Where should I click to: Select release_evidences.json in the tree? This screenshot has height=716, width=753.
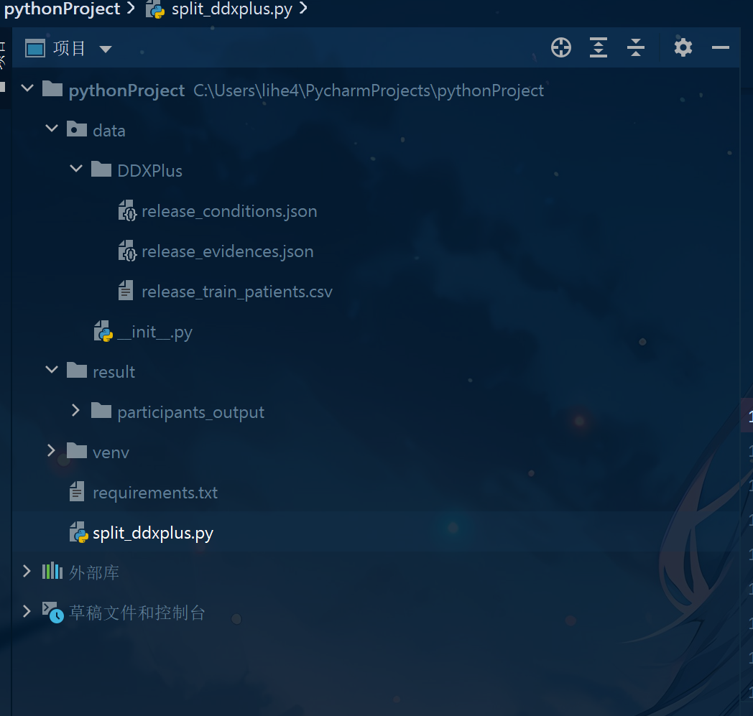point(227,251)
